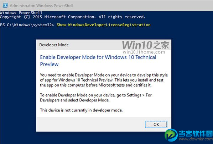Open the win10.ithome.com watermark link
Image resolution: width=213 pixels, height=144 pixels.
(144, 52)
